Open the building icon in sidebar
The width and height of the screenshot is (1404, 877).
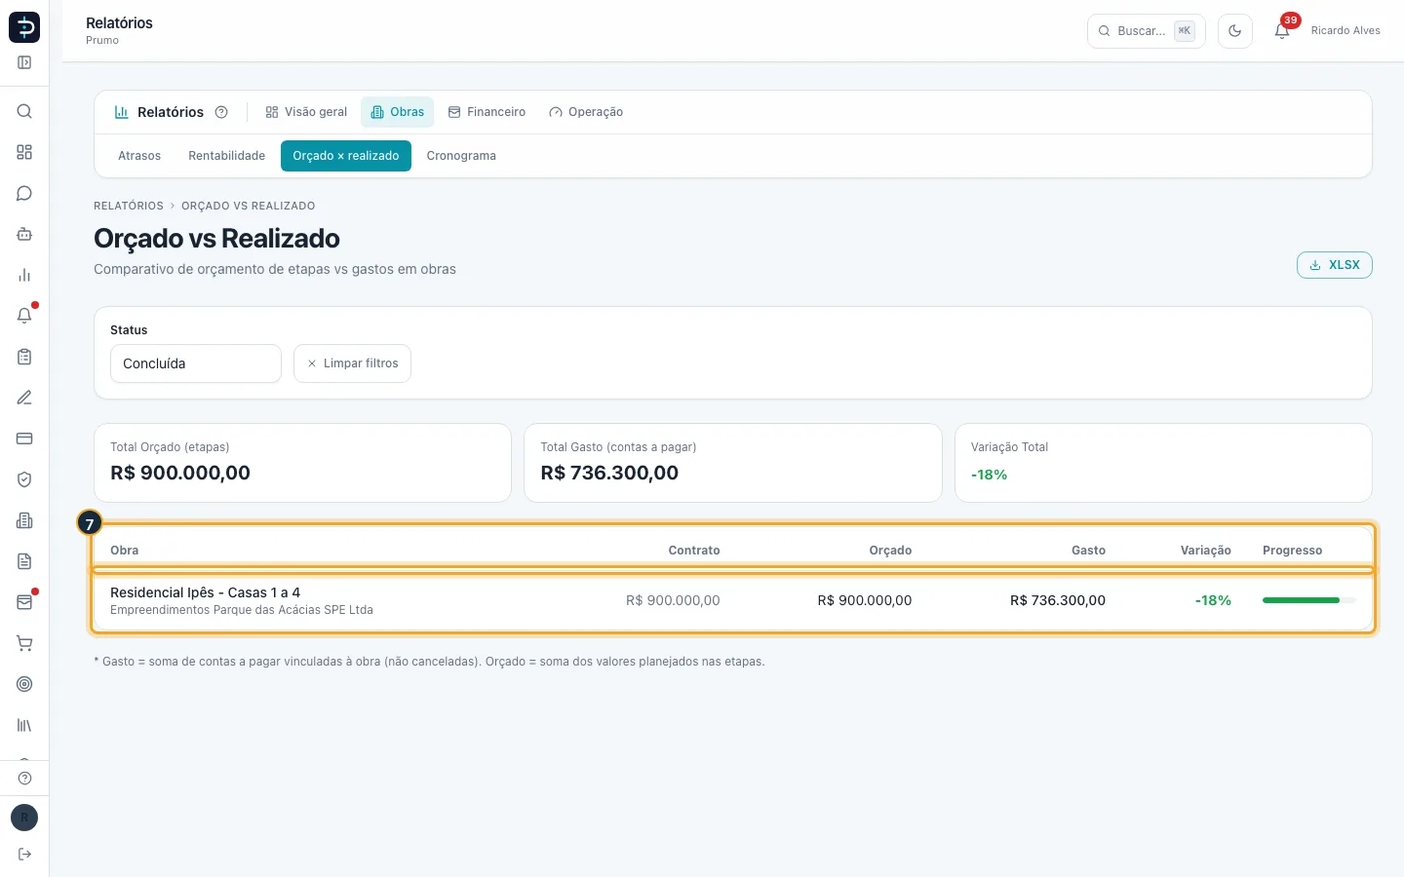coord(24,520)
